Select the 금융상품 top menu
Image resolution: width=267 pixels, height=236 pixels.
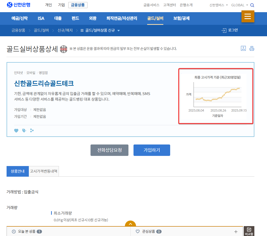click(x=78, y=5)
